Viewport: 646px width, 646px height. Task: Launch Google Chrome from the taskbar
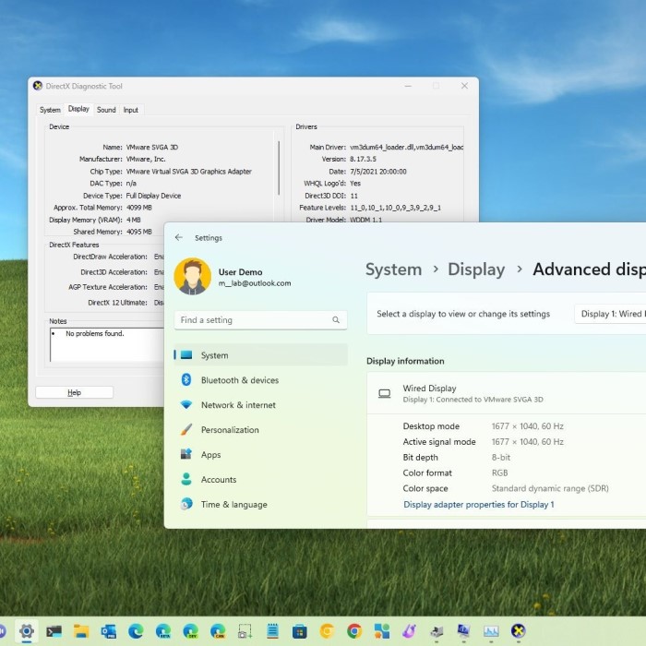point(353,631)
